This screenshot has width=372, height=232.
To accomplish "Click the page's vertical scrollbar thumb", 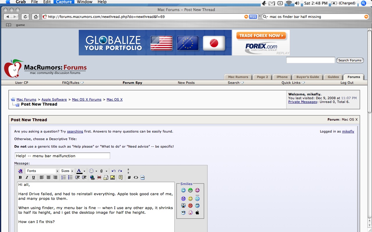I will (370, 71).
